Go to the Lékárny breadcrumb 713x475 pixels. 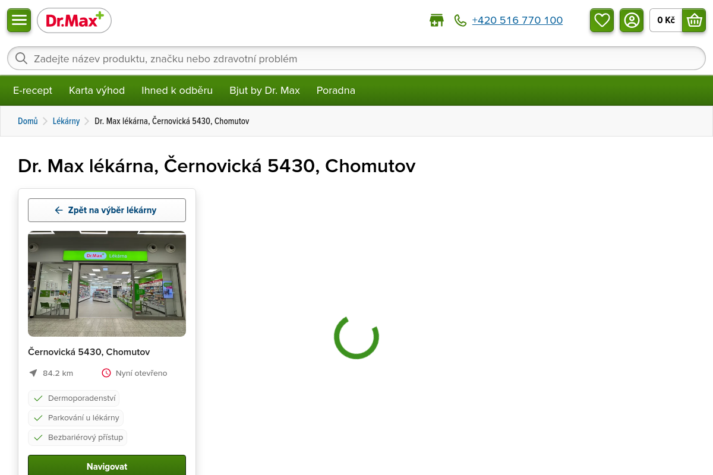click(x=66, y=121)
